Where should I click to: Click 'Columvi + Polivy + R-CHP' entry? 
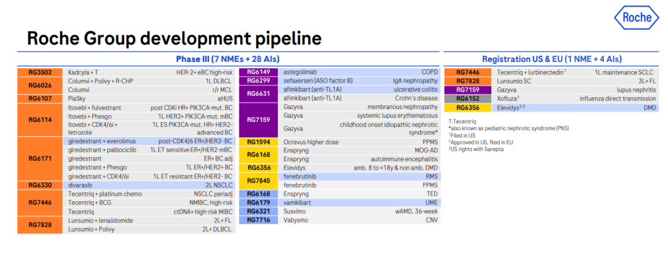point(101,81)
